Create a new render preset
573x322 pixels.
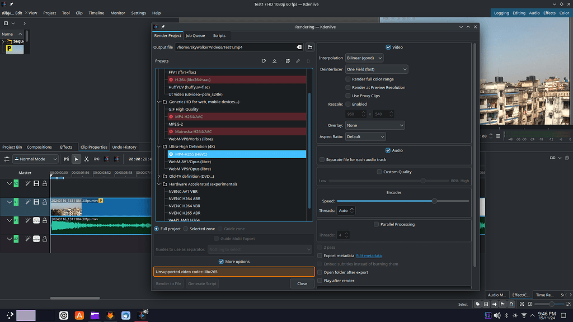tap(264, 61)
